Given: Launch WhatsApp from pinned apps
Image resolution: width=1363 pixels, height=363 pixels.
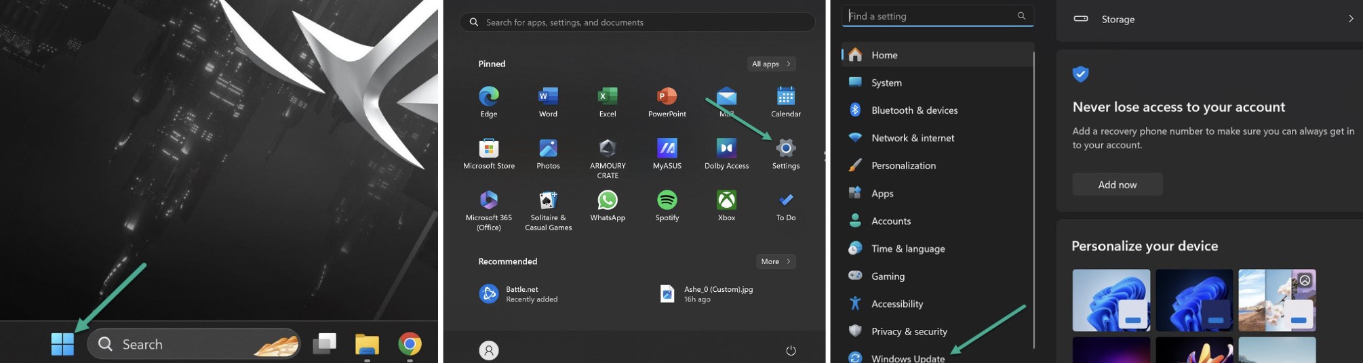Looking at the screenshot, I should pyautogui.click(x=608, y=206).
